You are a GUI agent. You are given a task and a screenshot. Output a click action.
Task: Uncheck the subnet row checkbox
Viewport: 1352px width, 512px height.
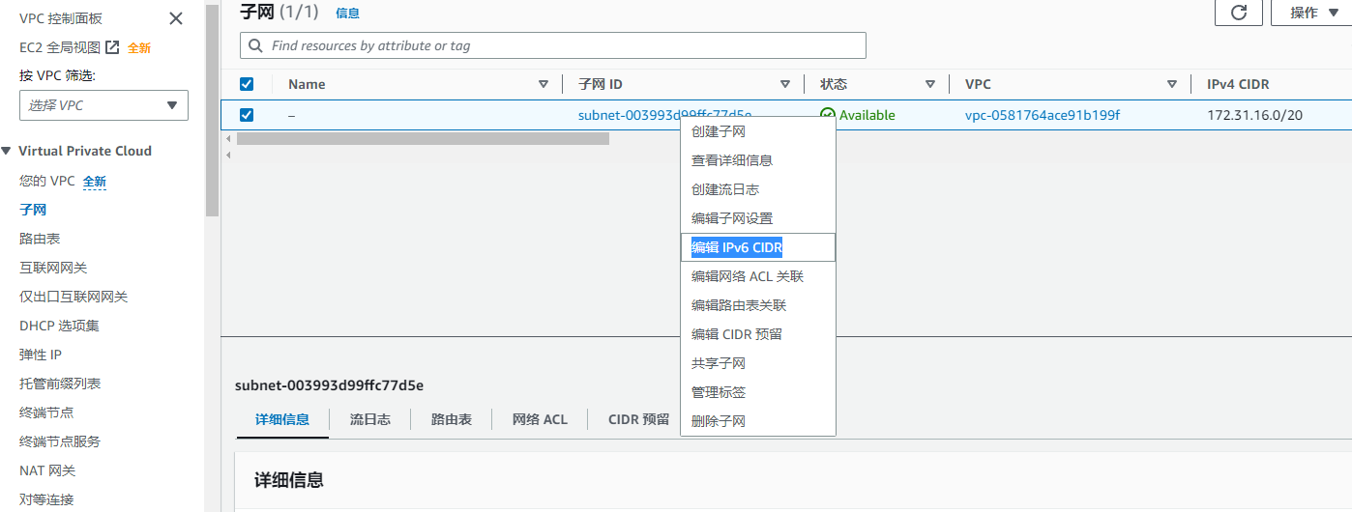tap(247, 115)
